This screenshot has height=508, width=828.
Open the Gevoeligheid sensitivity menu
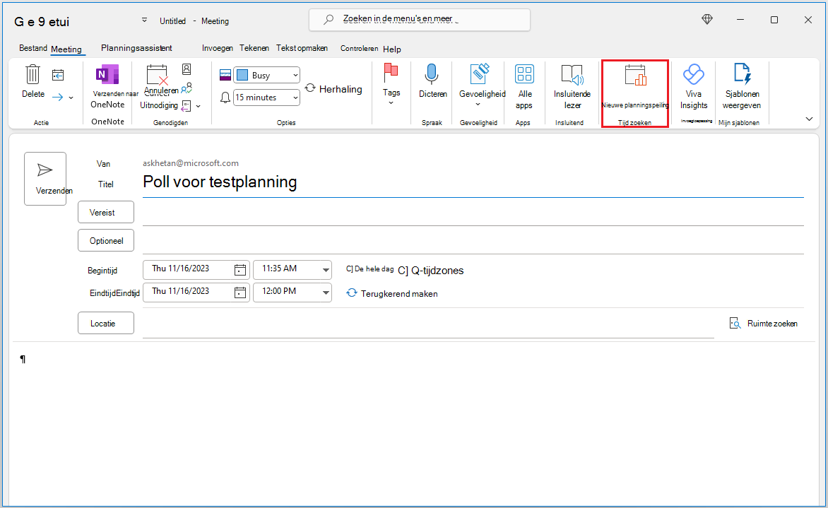pos(482,85)
